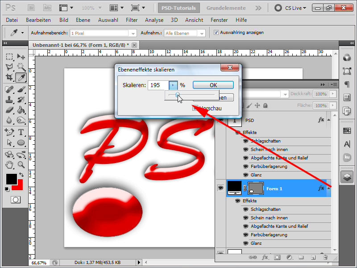Select the 3D Rotate tool
357x268 pixels.
coord(9,154)
